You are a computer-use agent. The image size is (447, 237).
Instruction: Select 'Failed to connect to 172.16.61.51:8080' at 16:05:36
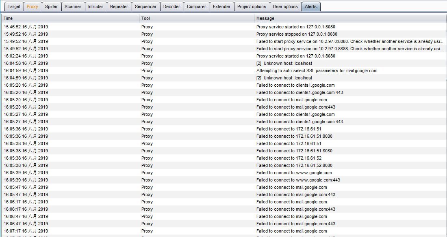pos(294,137)
